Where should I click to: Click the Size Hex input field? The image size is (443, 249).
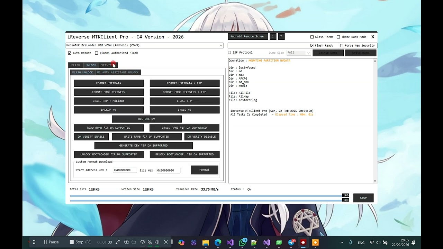(x=169, y=170)
